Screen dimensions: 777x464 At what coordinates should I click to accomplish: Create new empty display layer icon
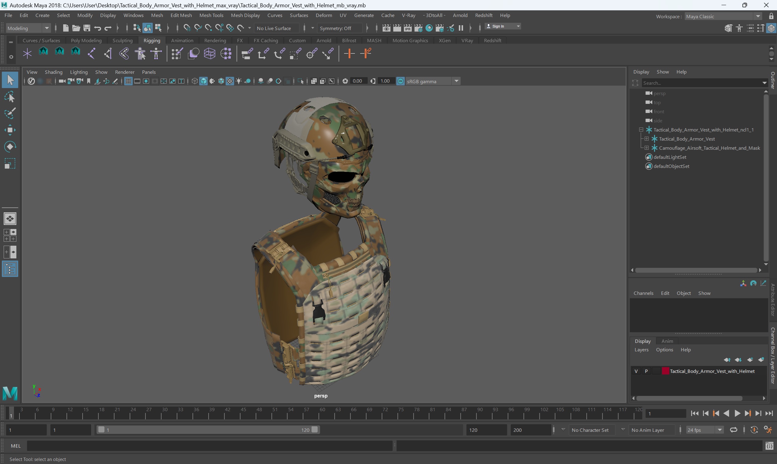(x=750, y=360)
